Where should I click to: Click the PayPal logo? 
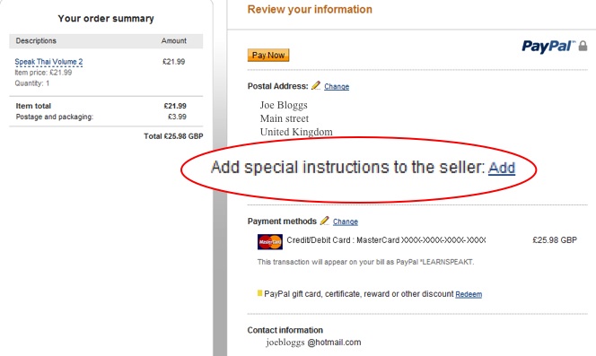[548, 47]
